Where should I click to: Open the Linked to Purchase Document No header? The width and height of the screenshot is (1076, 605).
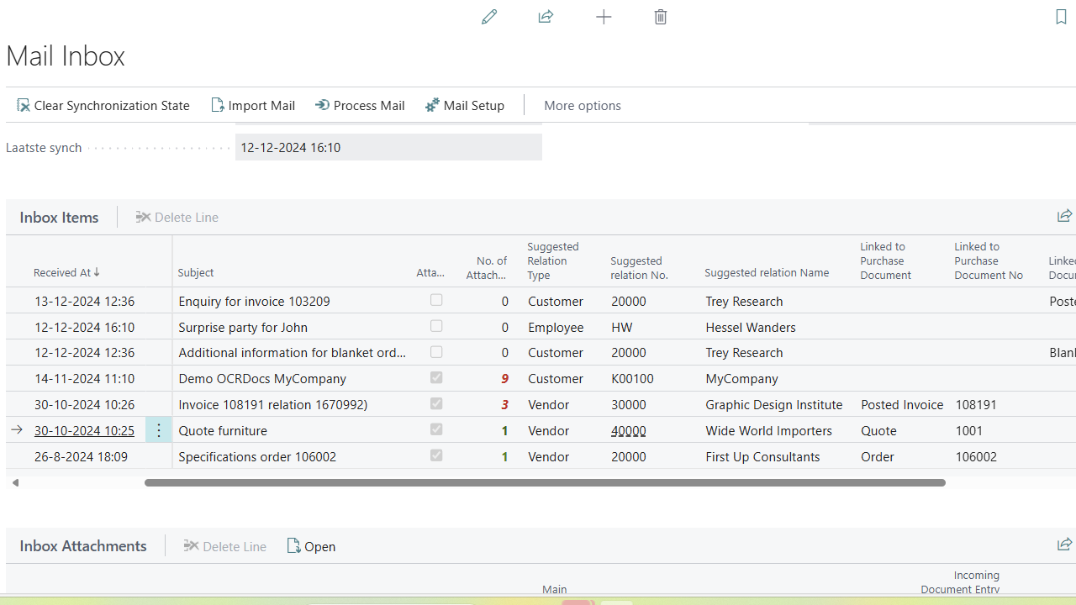tap(989, 260)
